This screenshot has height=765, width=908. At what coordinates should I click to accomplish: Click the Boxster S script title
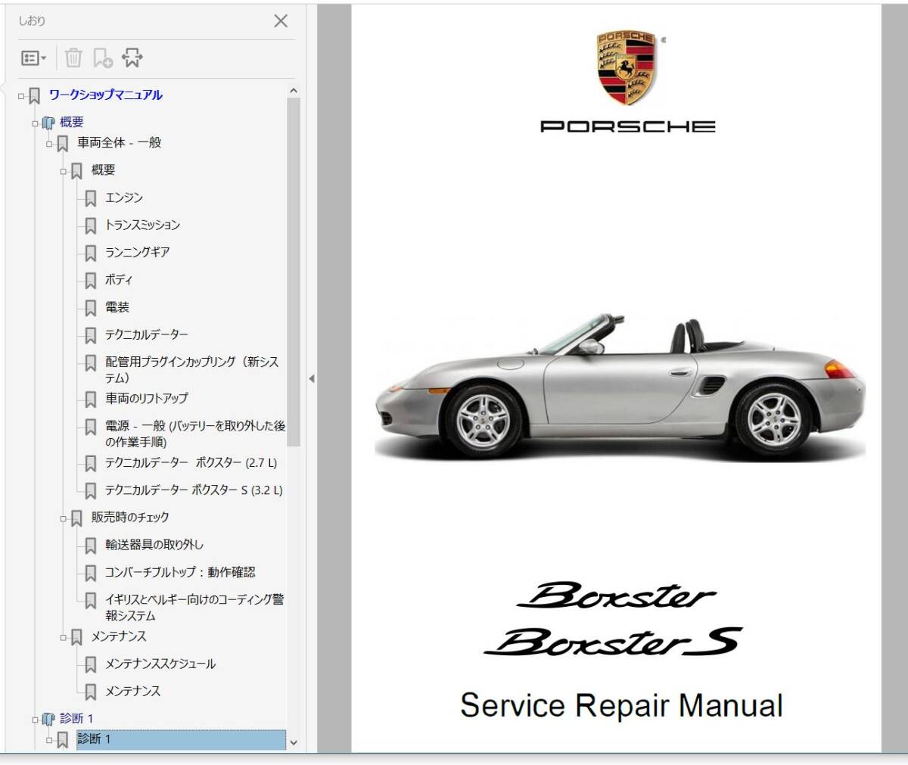click(613, 642)
